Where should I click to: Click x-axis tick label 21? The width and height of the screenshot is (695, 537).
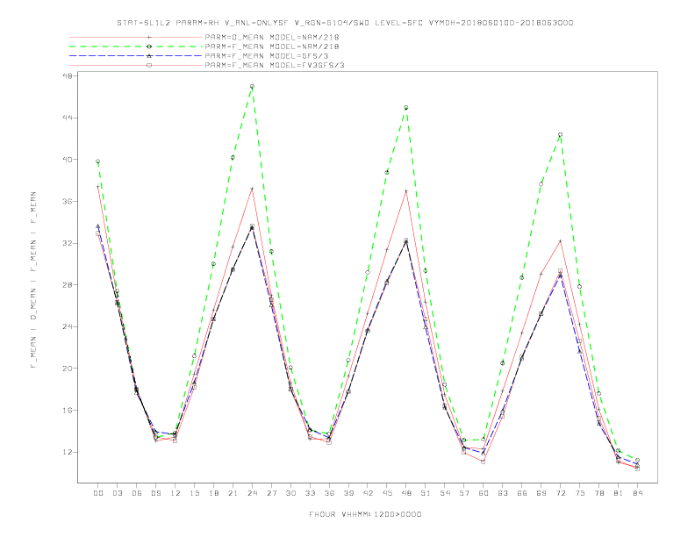(233, 493)
